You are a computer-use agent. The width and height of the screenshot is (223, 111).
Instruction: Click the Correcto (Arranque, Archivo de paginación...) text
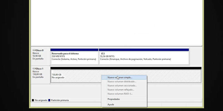pyautogui.click(x=135, y=59)
